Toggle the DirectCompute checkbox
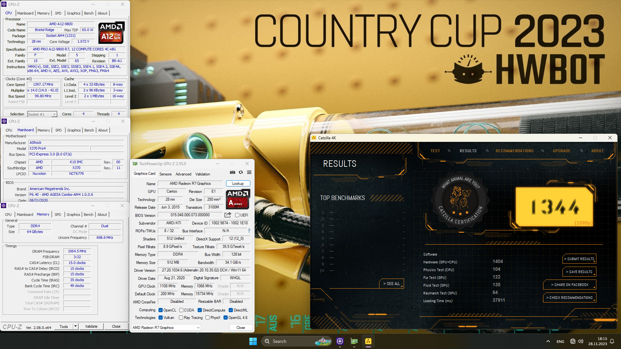621x349 pixels. [x=200, y=310]
